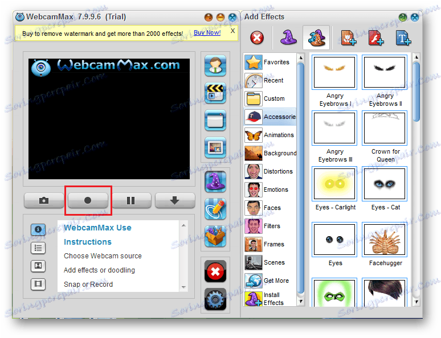
Task: Show the snapshot photos tab icon
Action: pyautogui.click(x=38, y=266)
